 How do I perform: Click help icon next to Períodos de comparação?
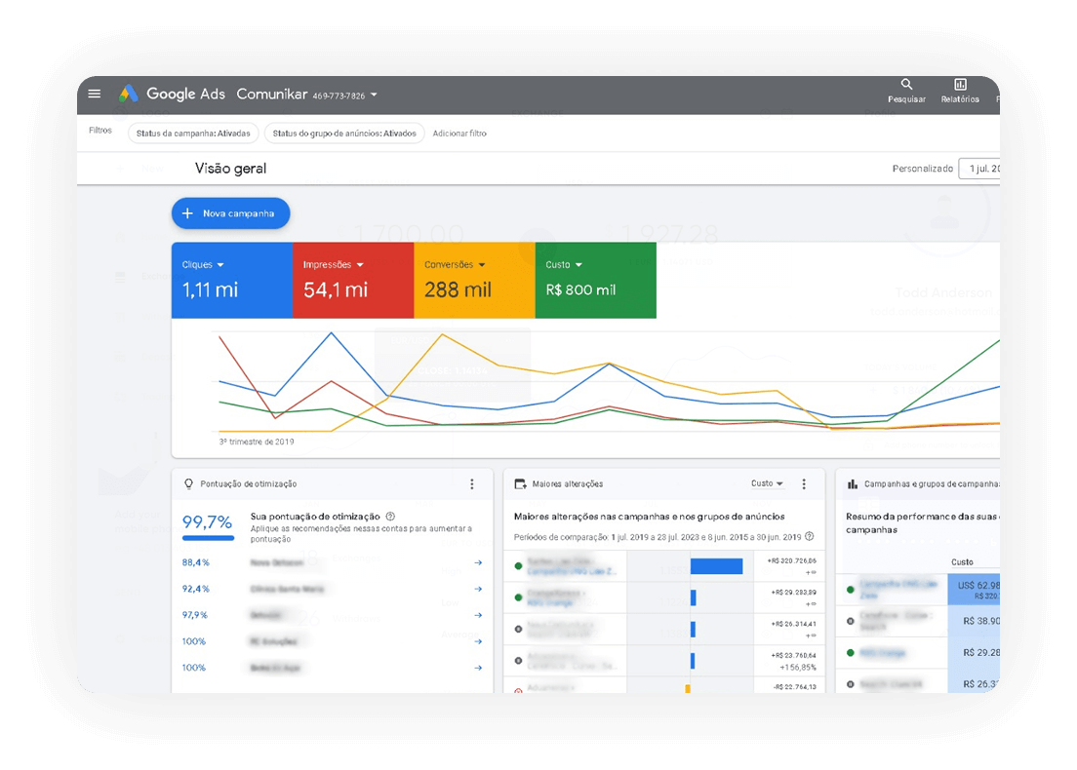[x=810, y=537]
